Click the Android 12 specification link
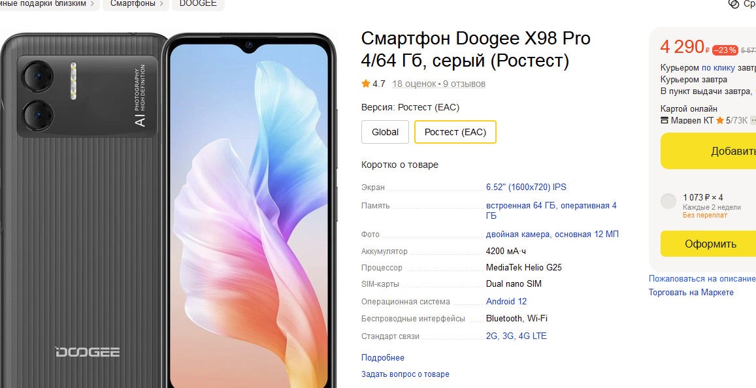 (x=506, y=302)
